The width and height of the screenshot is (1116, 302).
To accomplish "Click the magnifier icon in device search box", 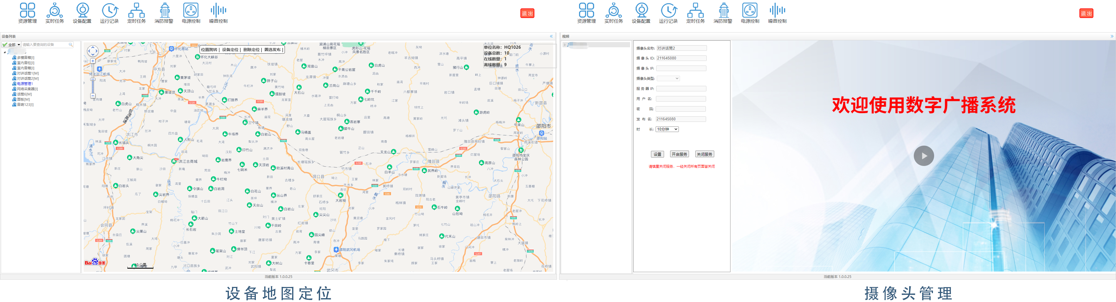I will click(70, 45).
